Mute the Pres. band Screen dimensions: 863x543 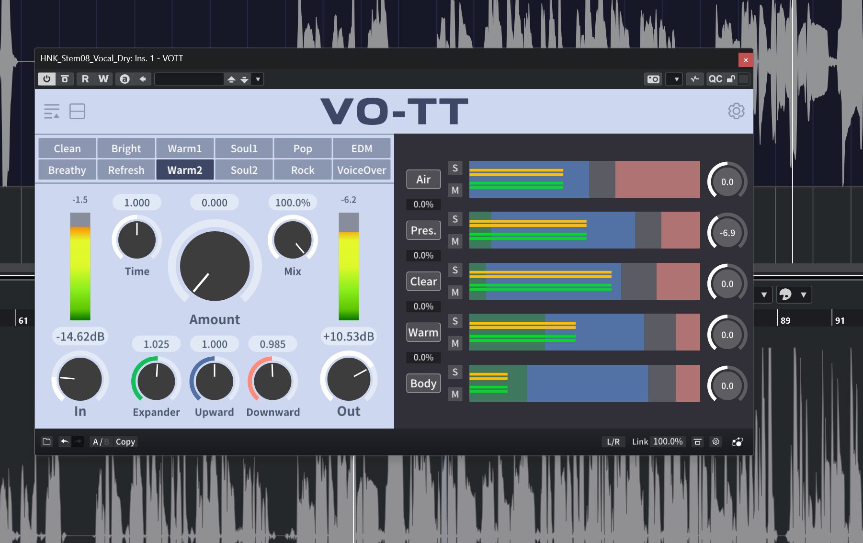click(x=455, y=241)
